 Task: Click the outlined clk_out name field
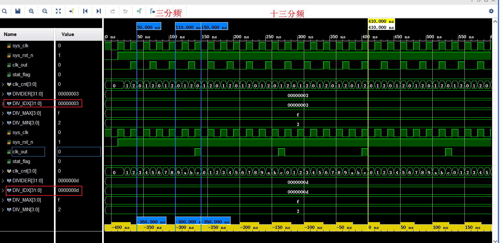pyautogui.click(x=28, y=152)
